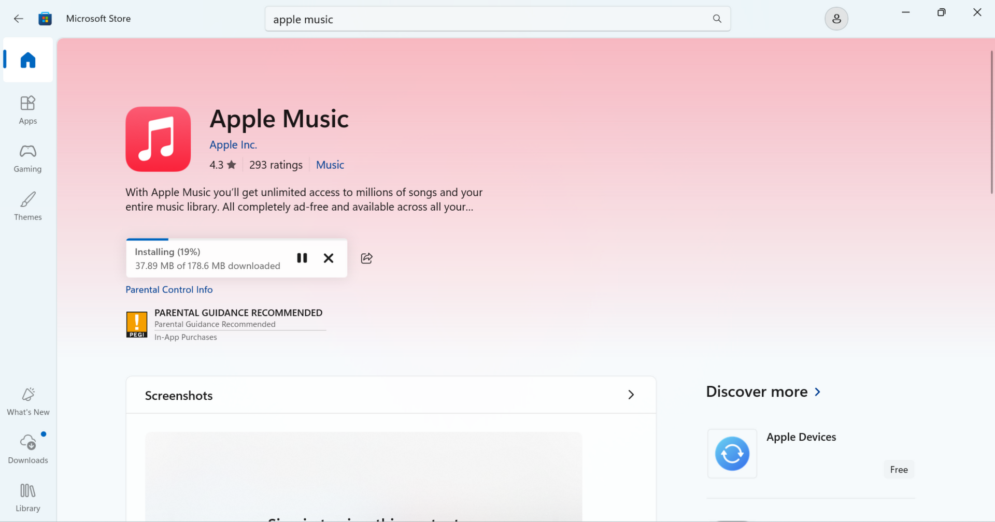Click the search magnifier icon
The image size is (995, 522).
pyautogui.click(x=717, y=19)
